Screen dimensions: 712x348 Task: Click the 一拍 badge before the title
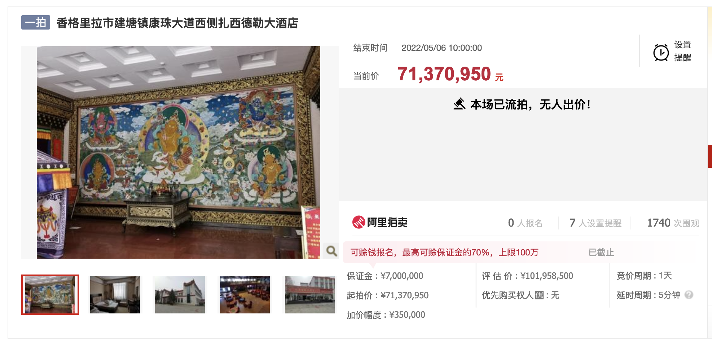(x=36, y=22)
